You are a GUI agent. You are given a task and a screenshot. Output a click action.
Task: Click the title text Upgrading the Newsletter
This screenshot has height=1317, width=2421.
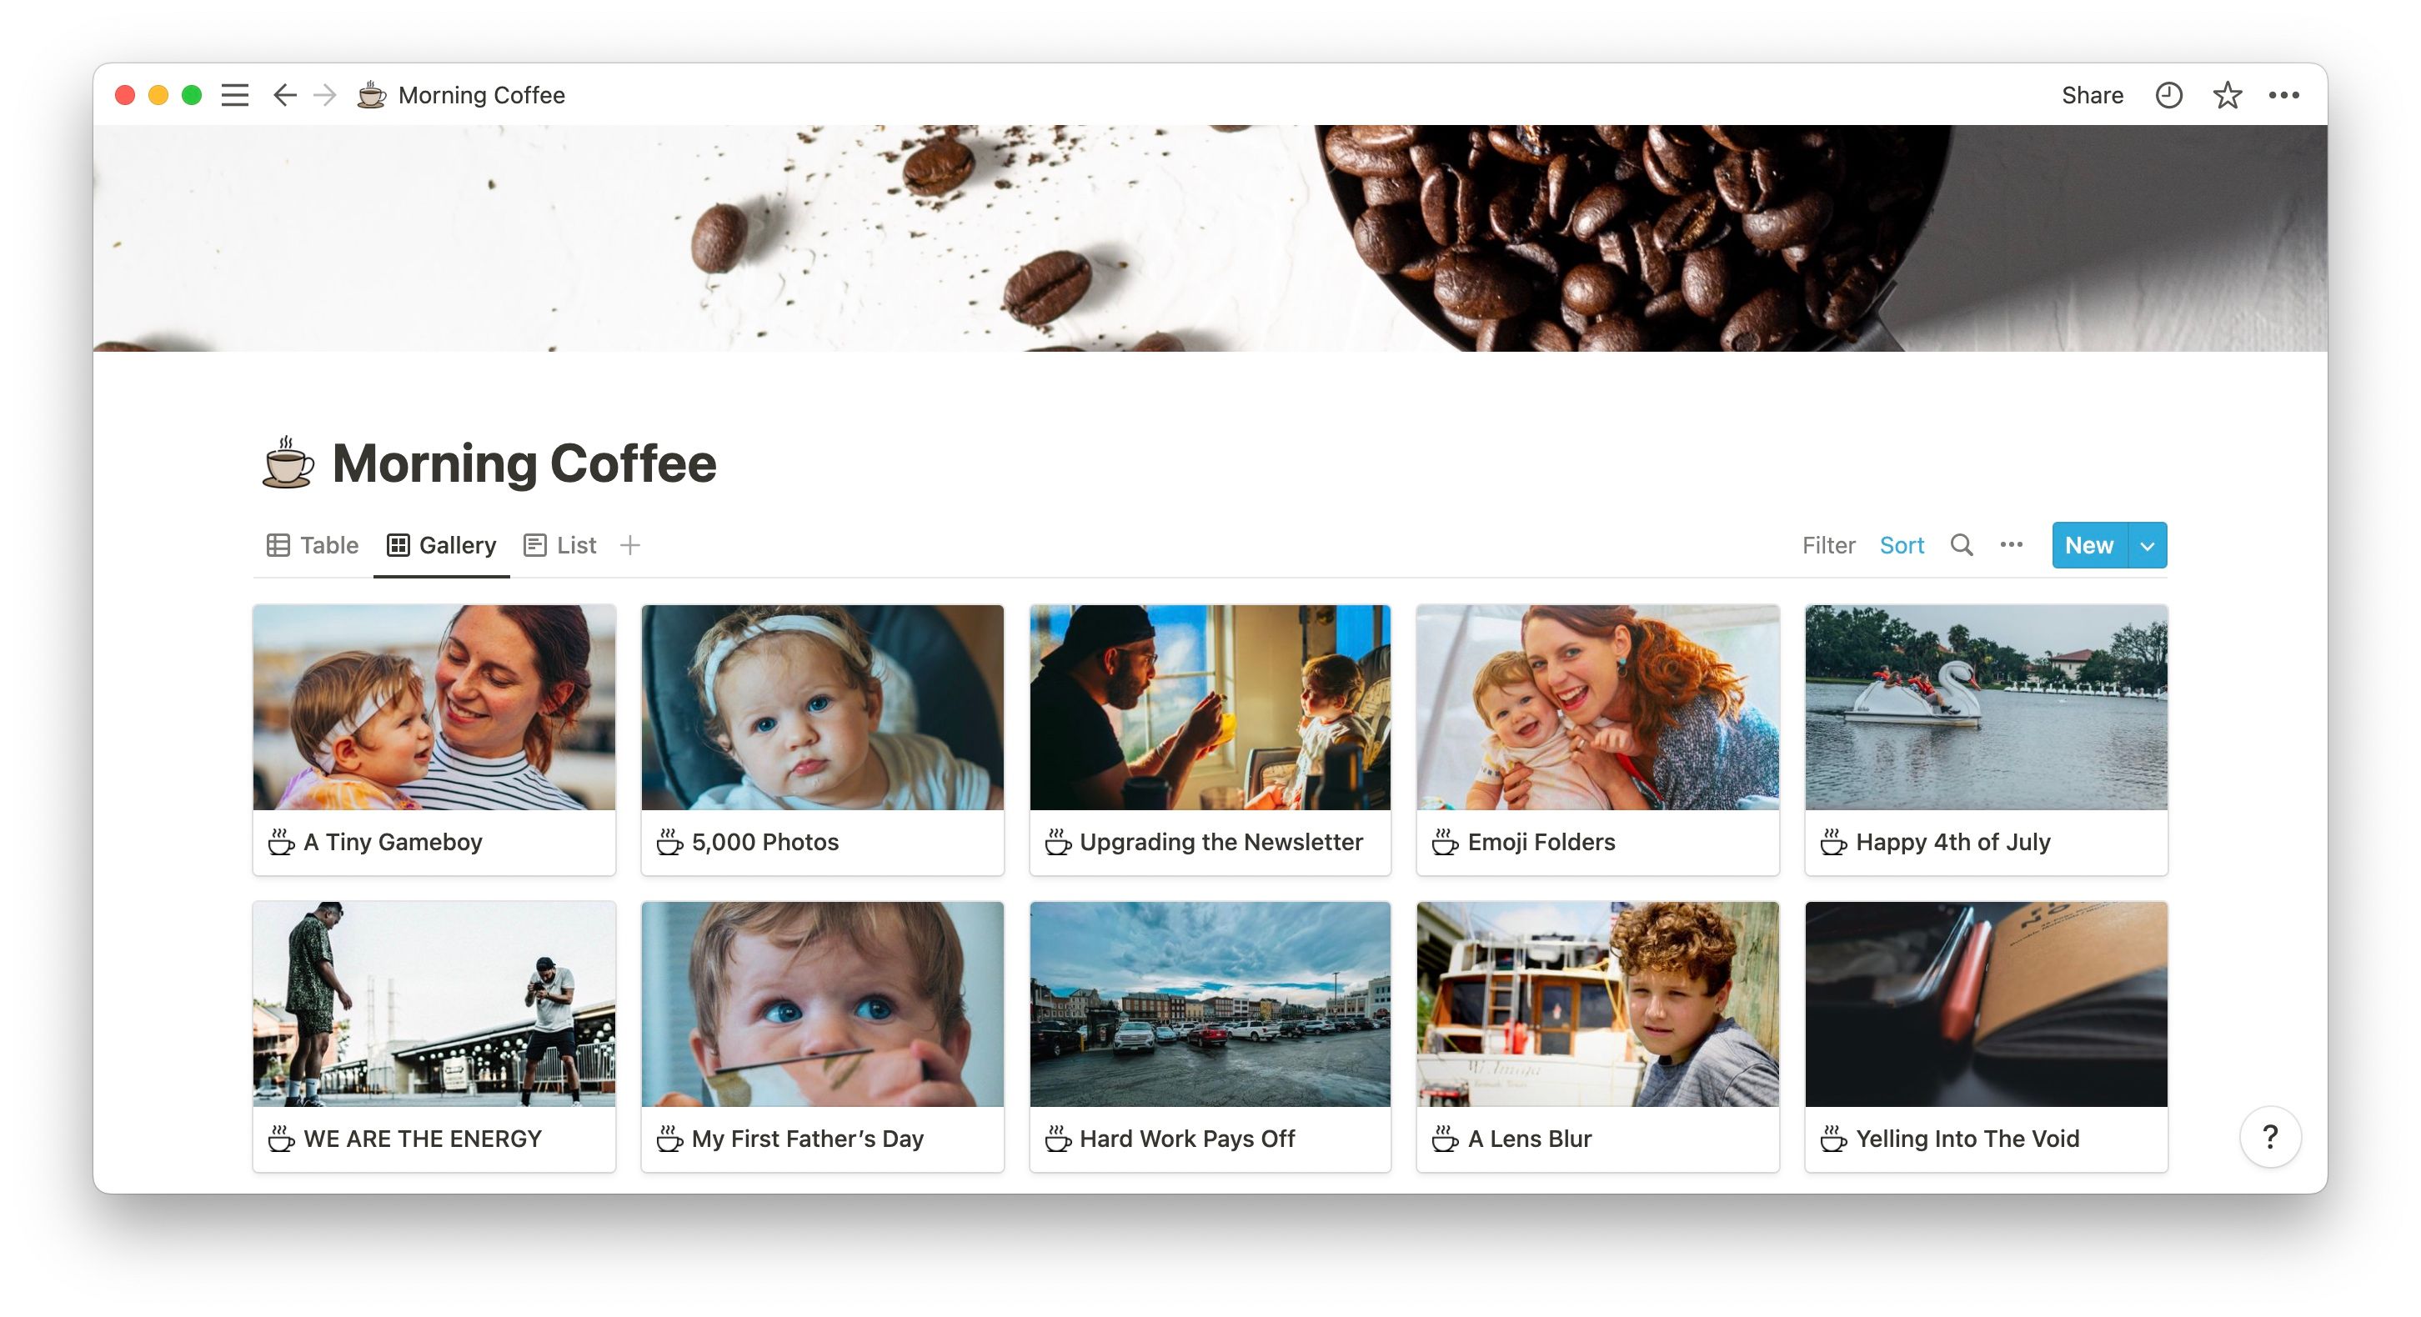point(1221,842)
